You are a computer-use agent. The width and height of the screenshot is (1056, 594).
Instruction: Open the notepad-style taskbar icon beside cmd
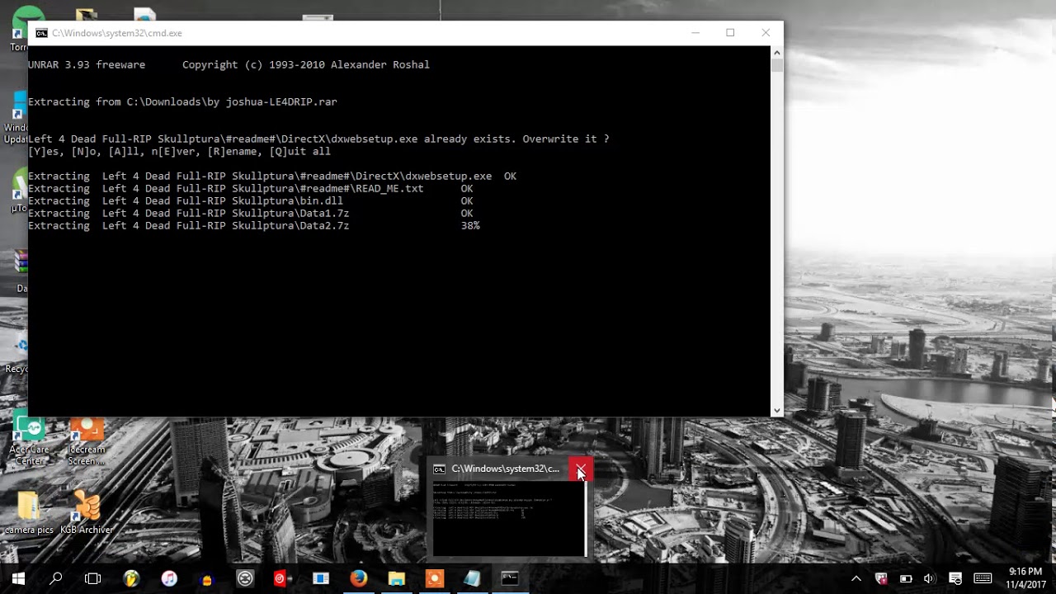(x=472, y=578)
